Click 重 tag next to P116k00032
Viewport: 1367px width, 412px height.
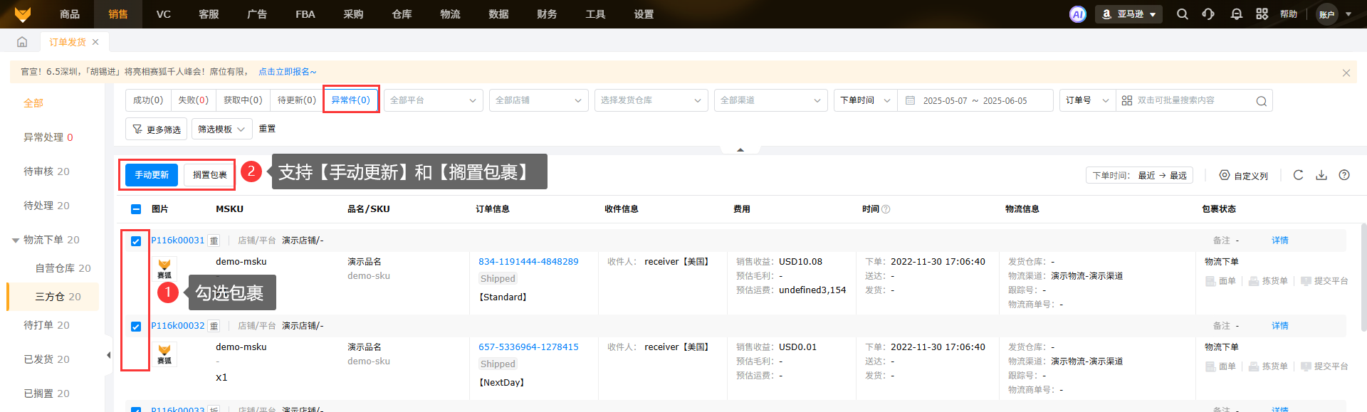point(214,326)
